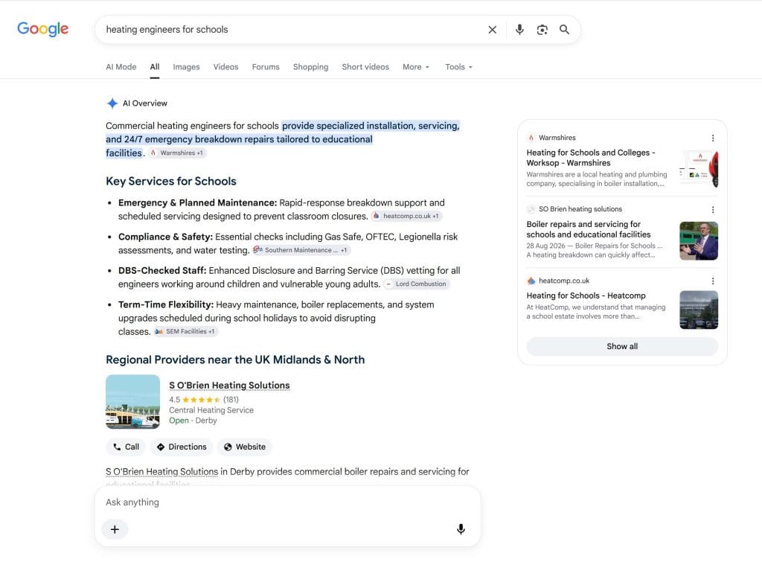Switch to Shopping tab
This screenshot has width=762, height=562.
[310, 67]
